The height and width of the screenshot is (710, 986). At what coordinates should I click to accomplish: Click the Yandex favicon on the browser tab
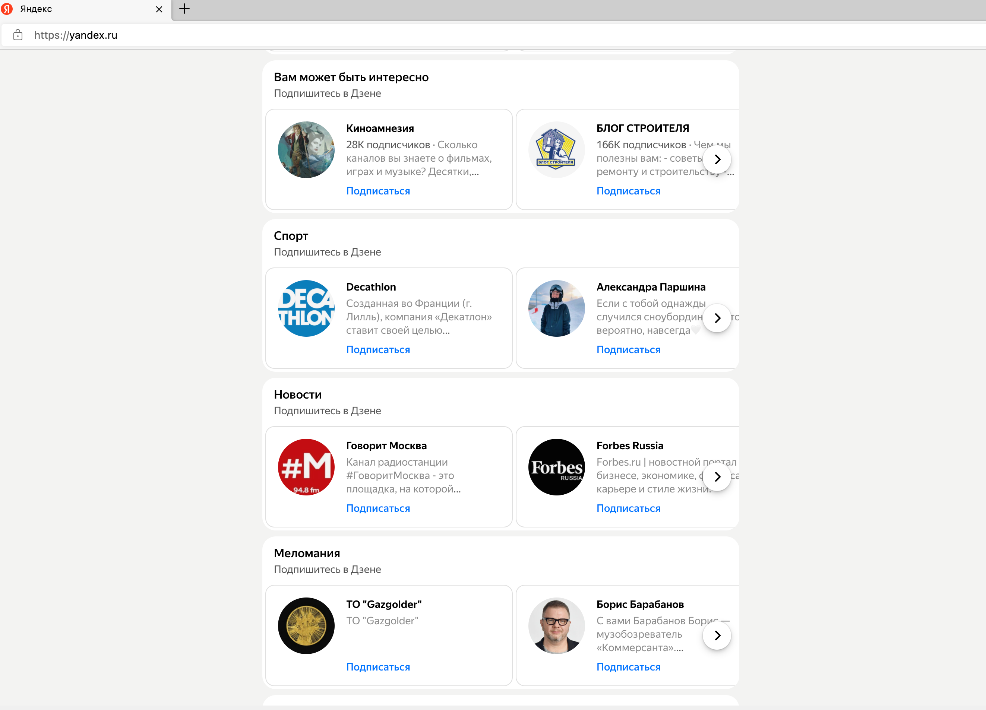click(7, 9)
